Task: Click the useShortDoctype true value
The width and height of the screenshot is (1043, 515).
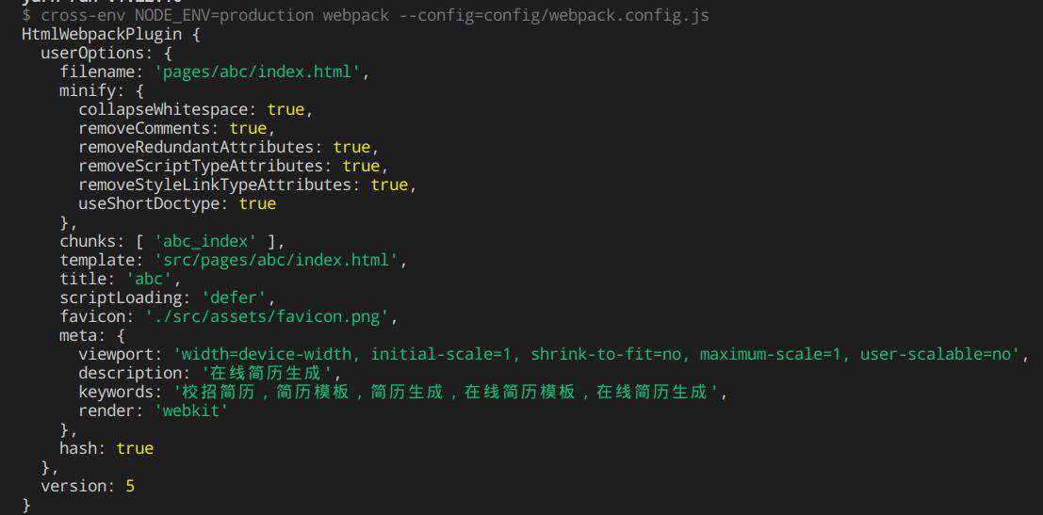Action: (257, 204)
